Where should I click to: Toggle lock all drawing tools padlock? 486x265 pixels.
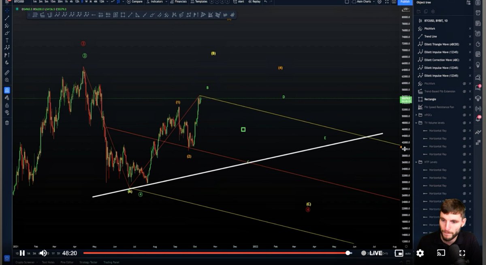[7, 105]
